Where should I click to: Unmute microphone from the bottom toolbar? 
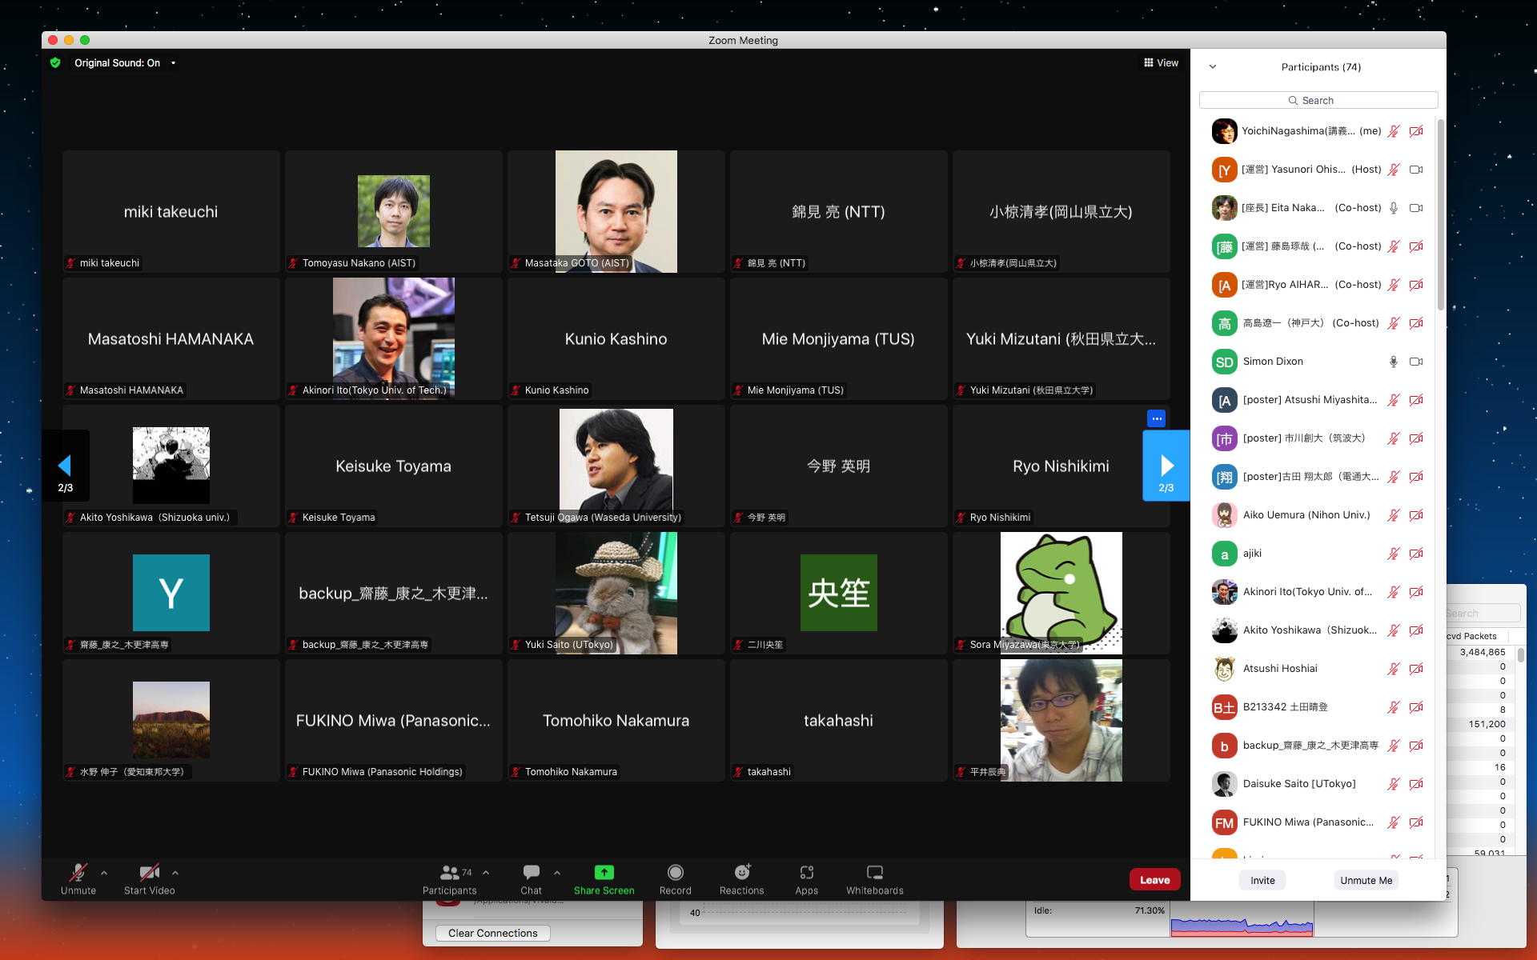click(x=78, y=873)
